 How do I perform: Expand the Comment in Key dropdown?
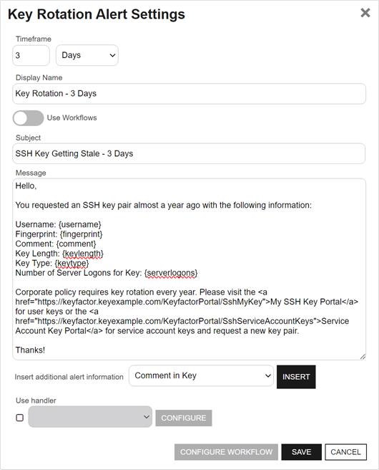pos(202,375)
